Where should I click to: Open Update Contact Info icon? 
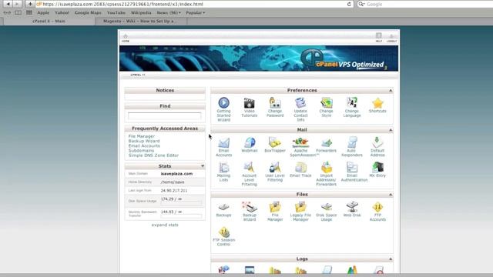pos(300,103)
